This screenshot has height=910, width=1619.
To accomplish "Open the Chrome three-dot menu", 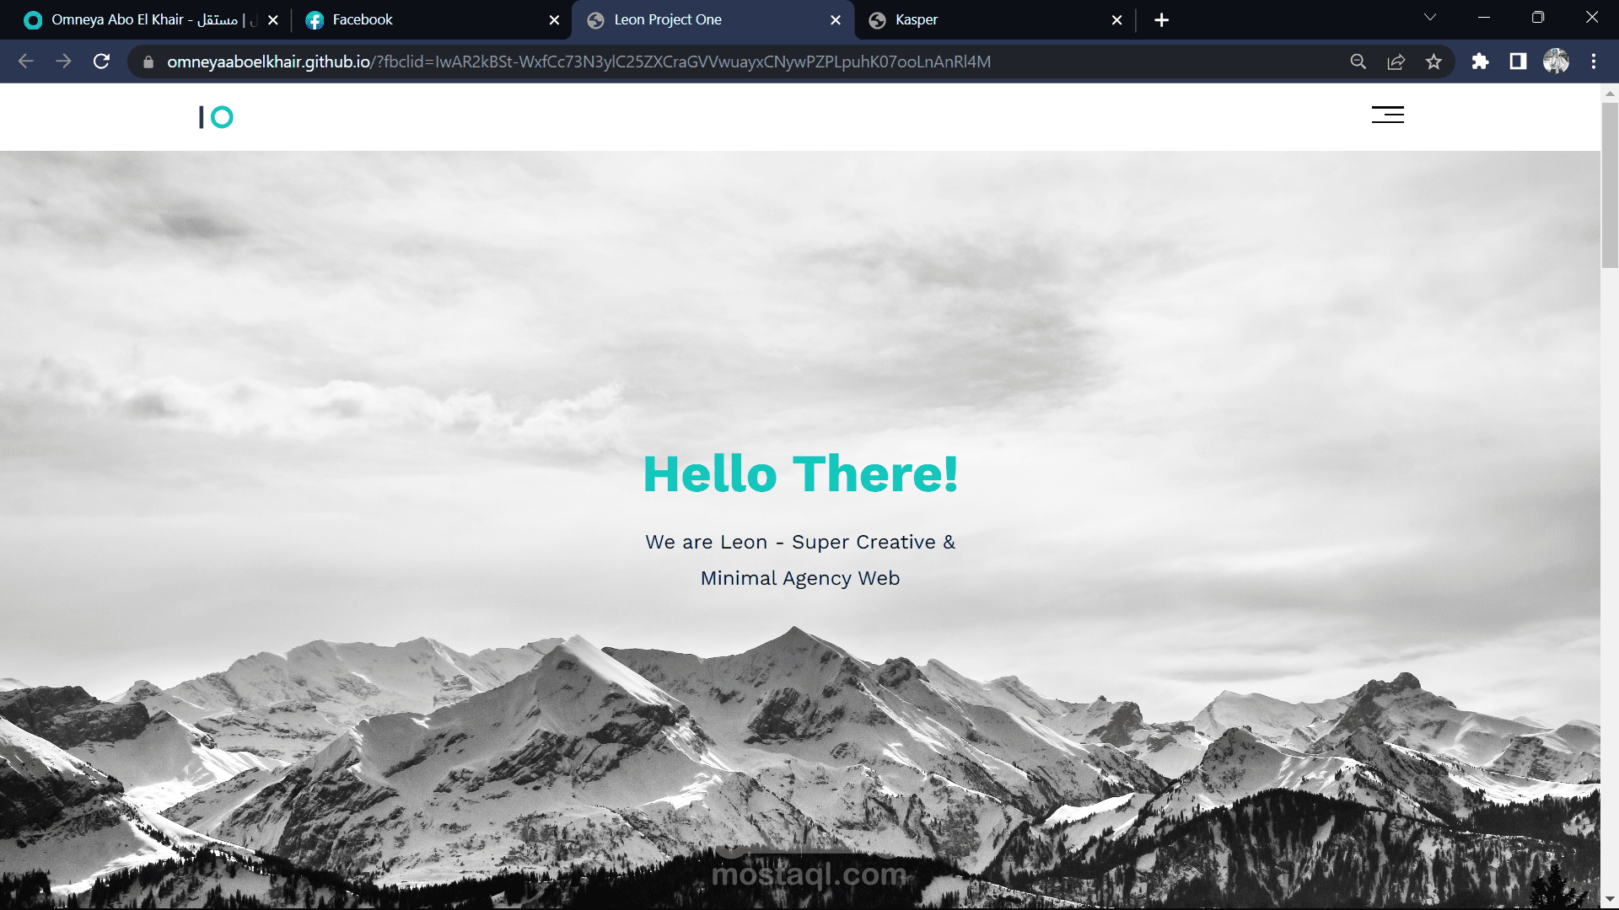I will tap(1594, 61).
